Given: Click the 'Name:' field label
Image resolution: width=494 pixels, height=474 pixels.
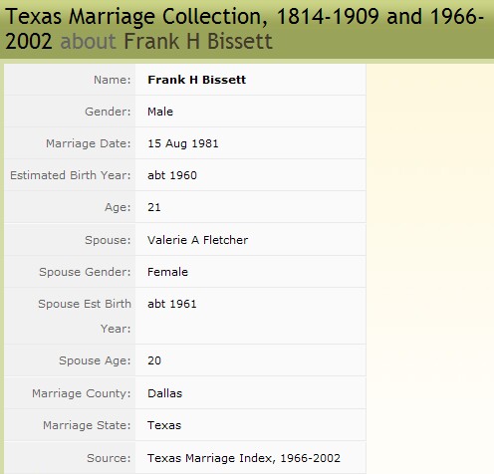Looking at the screenshot, I should (113, 80).
